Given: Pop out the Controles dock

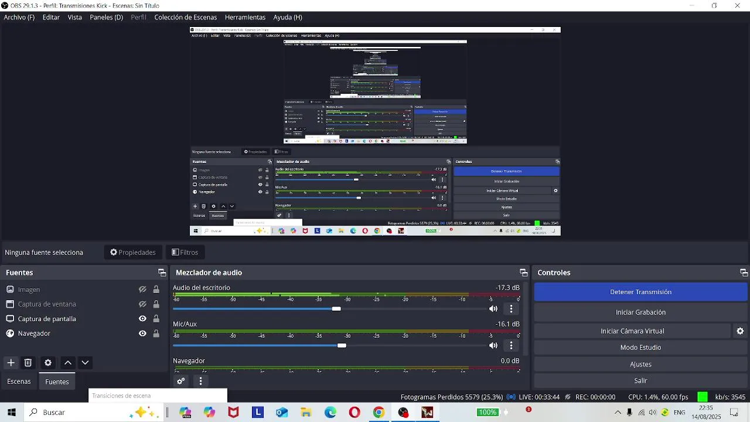Looking at the screenshot, I should [744, 273].
